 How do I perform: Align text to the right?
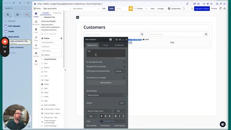[x=109, y=116]
